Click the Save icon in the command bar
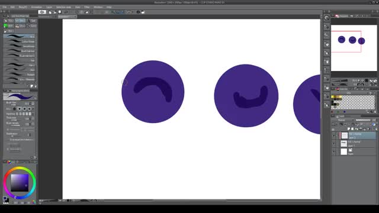379x213 pixels. click(60, 12)
